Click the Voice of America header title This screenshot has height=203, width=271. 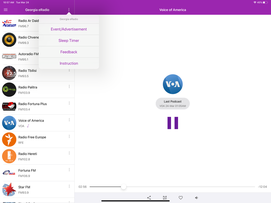(173, 10)
